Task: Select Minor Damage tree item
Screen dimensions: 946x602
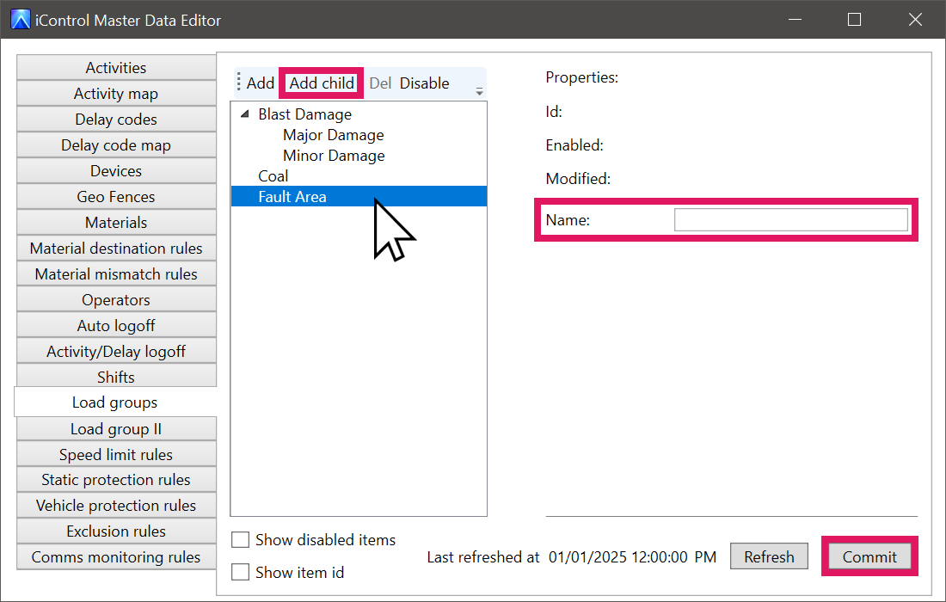Action: click(334, 155)
